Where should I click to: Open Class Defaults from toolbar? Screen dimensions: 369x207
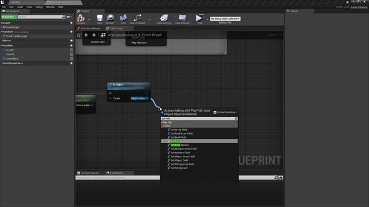182,19
